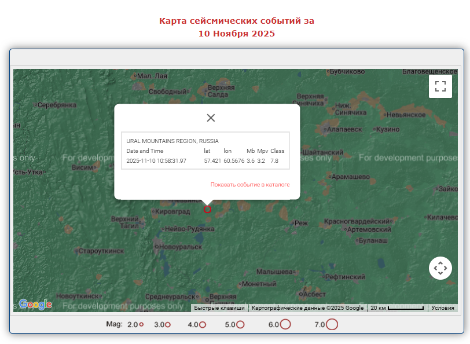
Task: Click the Висим village label
Action: click(82, 167)
